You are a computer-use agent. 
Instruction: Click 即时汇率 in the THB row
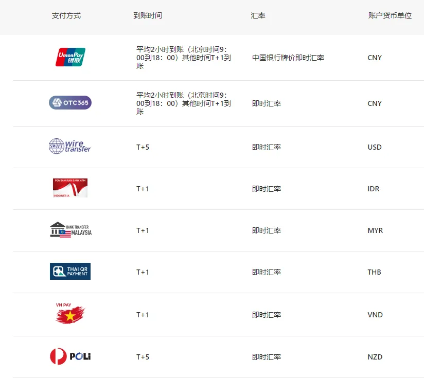tap(267, 272)
